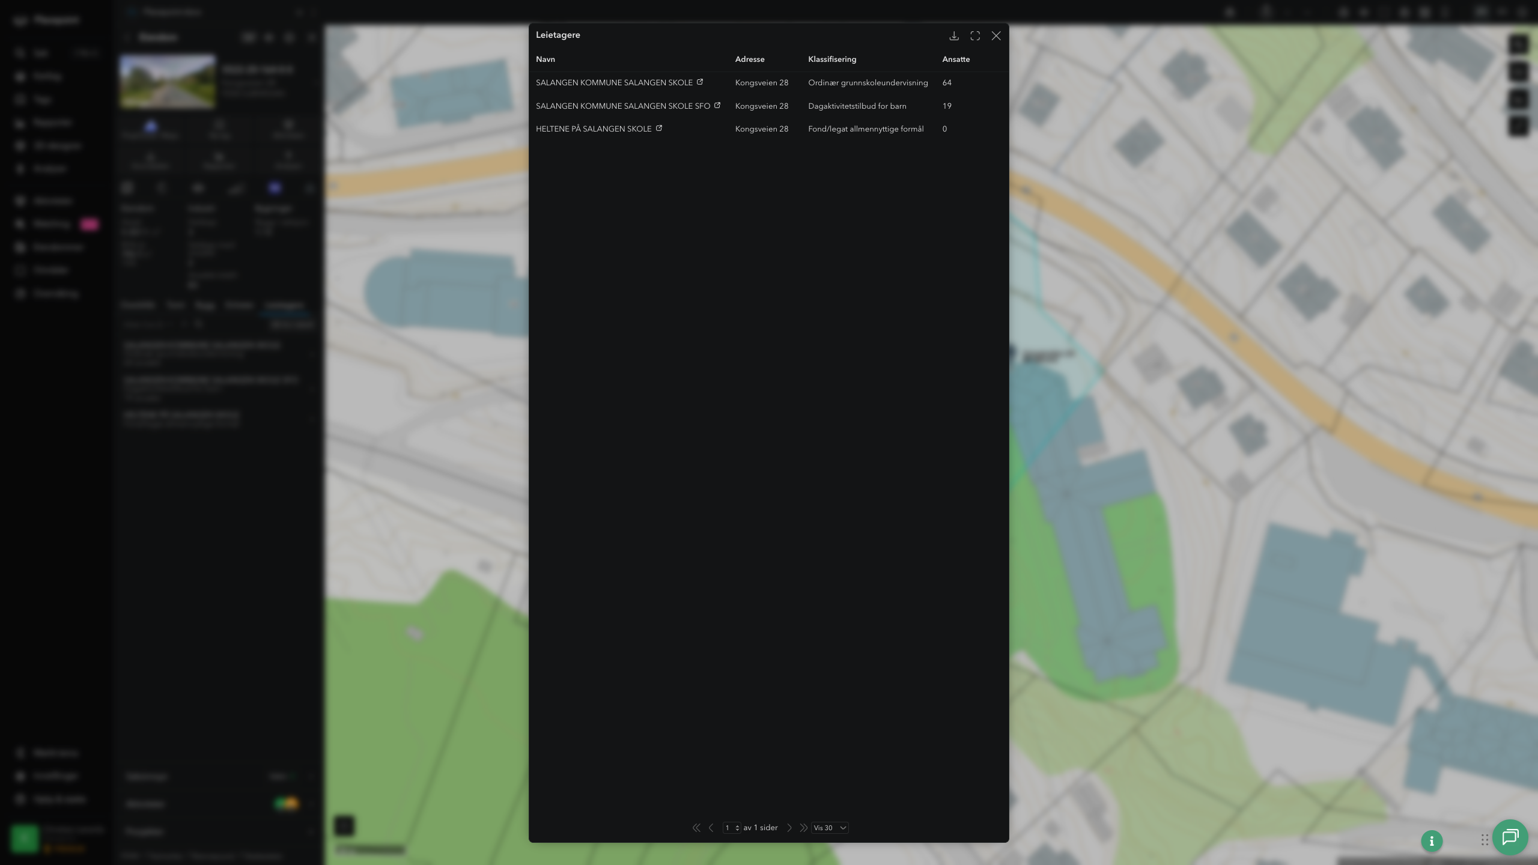Open the Vis 30 page size dropdown
This screenshot has height=865, width=1538.
coord(830,828)
